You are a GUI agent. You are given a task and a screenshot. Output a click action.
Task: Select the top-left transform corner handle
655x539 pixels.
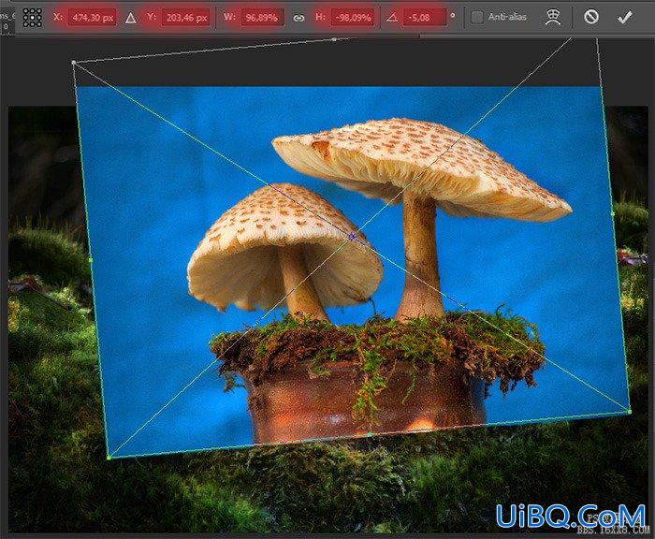74,63
